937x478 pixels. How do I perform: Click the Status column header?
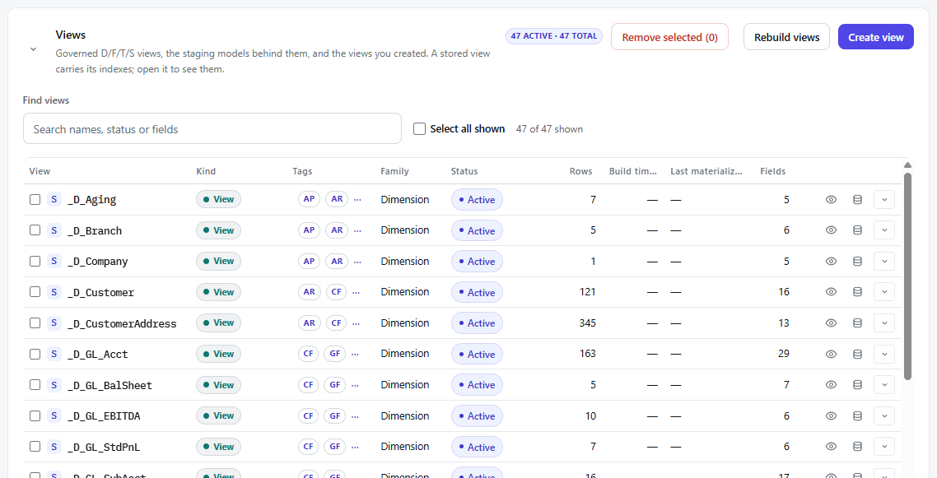(x=464, y=171)
